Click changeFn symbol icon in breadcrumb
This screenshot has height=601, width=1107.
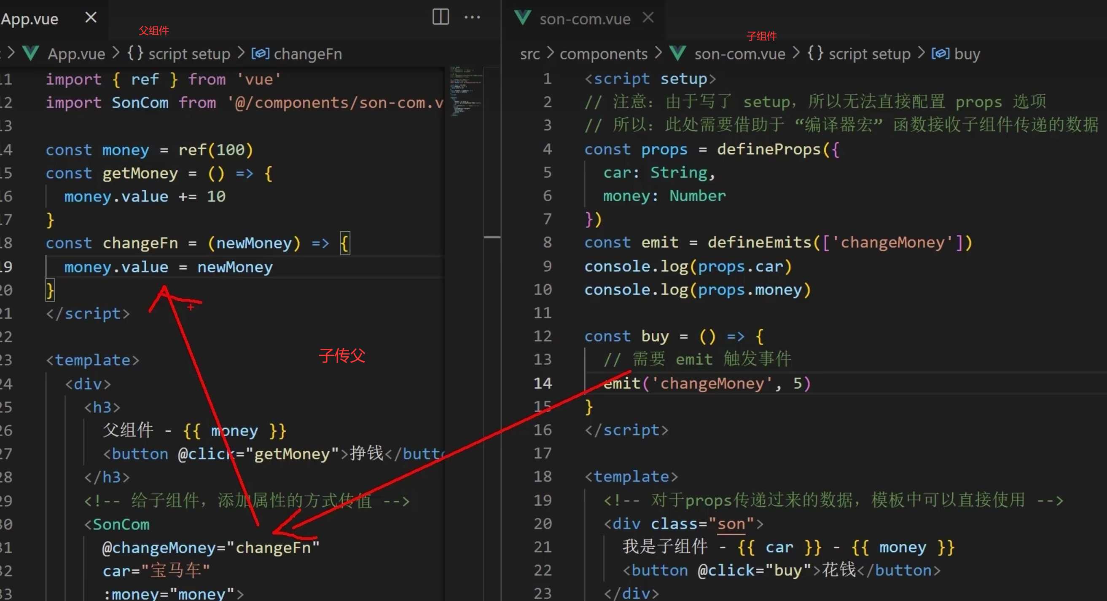click(x=260, y=53)
